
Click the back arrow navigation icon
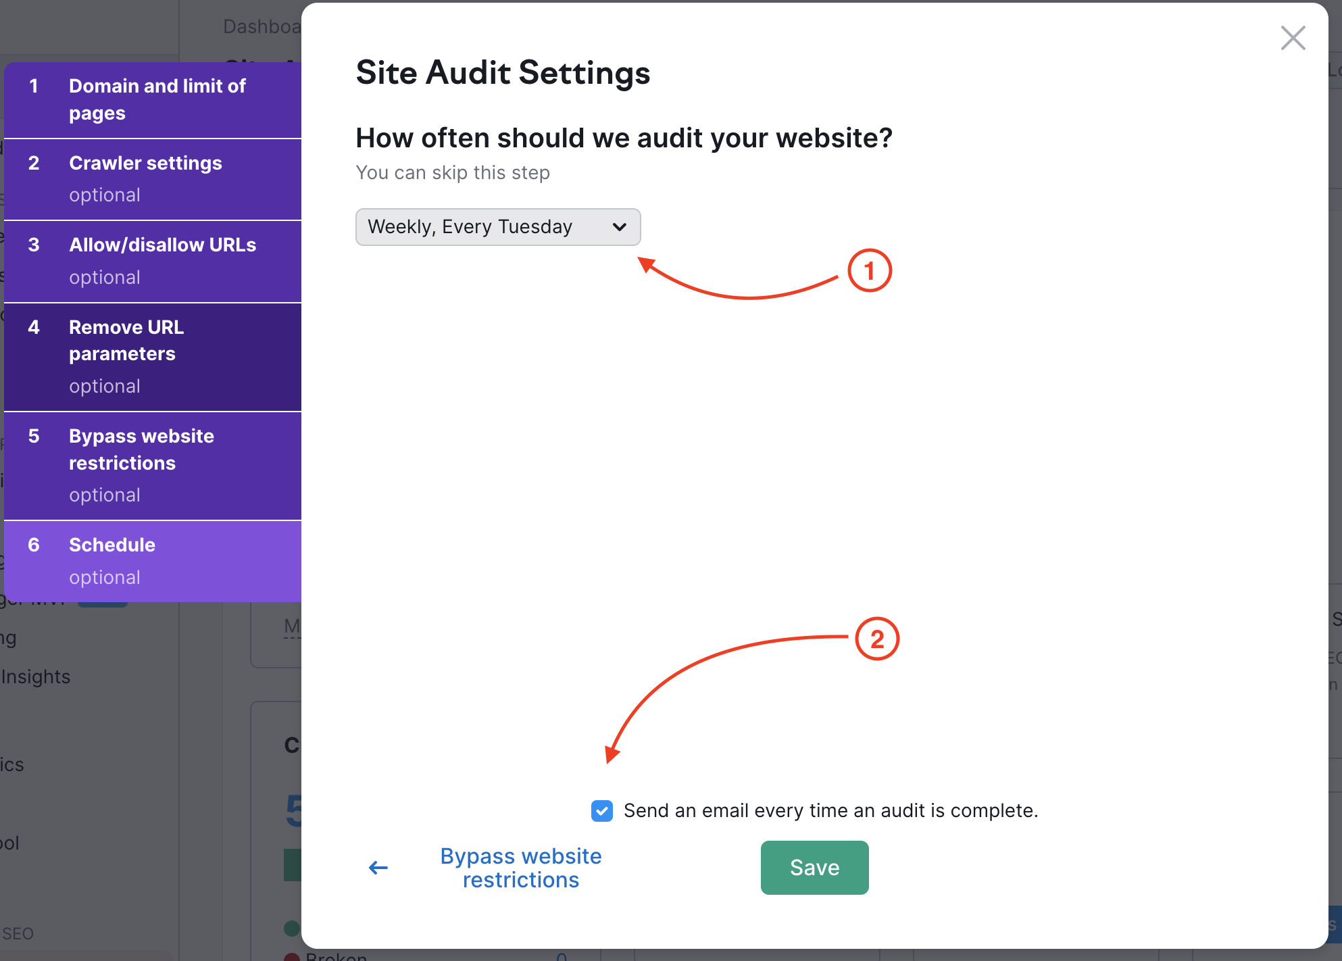coord(378,867)
